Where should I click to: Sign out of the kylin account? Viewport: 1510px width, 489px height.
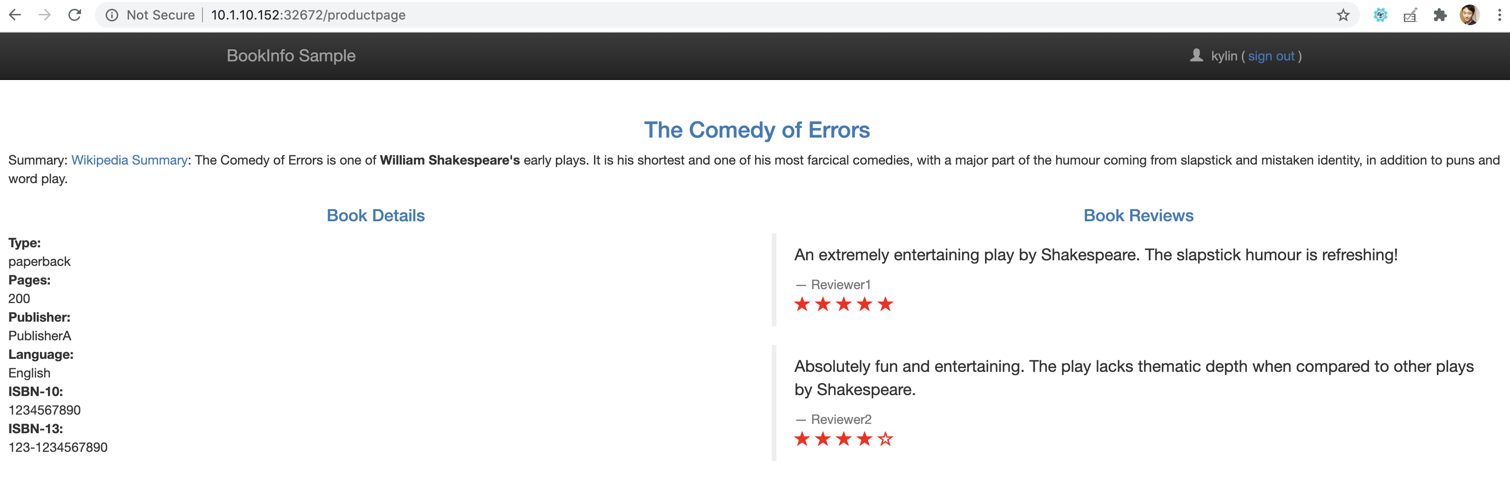(1271, 56)
